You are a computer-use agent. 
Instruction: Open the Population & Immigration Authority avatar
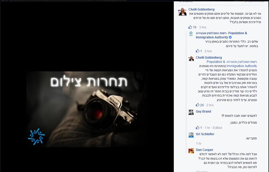point(191,34)
